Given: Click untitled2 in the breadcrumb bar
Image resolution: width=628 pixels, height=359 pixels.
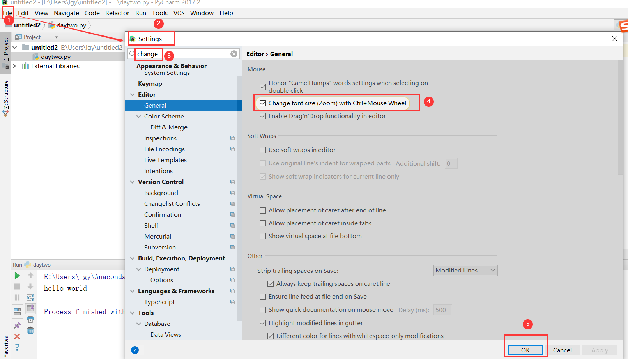Looking at the screenshot, I should [x=27, y=25].
